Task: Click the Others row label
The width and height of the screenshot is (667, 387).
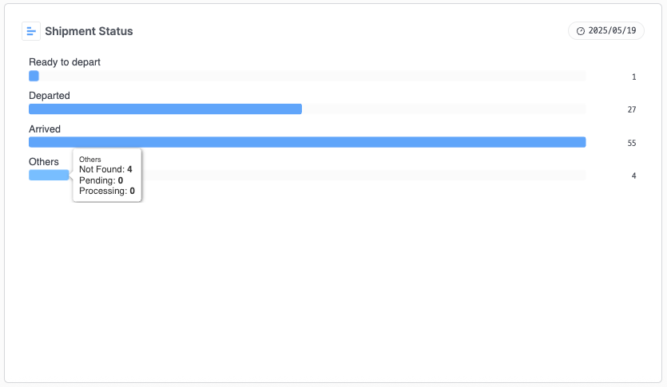Action: click(x=44, y=162)
